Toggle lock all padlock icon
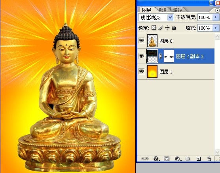 174,28
